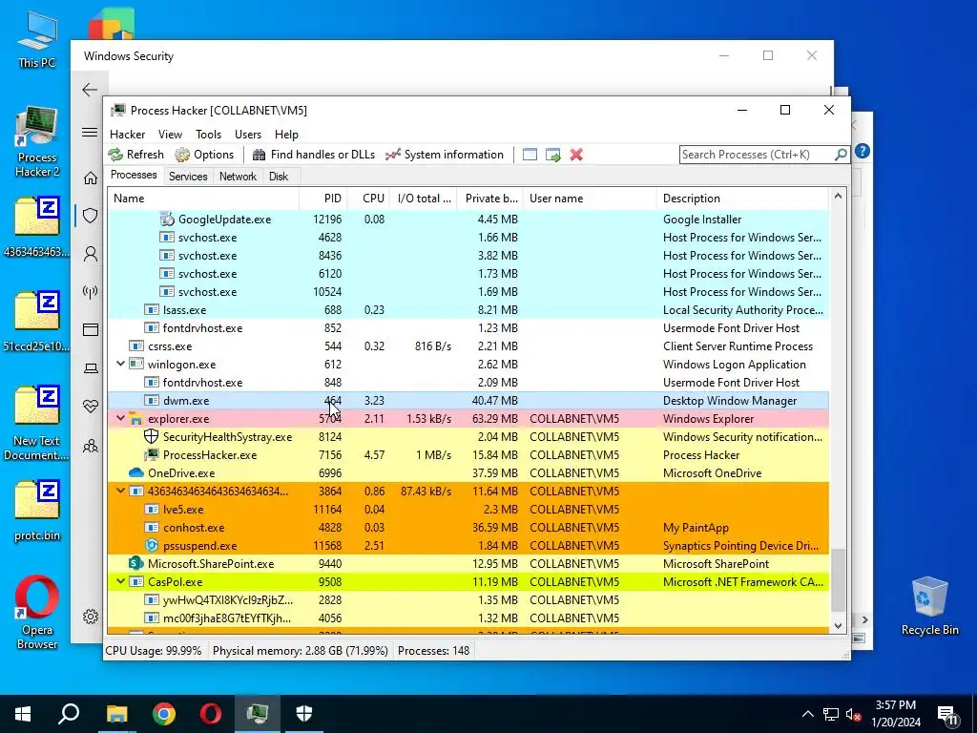Select the GoogleUpdate.exe process icon
The image size is (977, 733).
click(x=166, y=219)
